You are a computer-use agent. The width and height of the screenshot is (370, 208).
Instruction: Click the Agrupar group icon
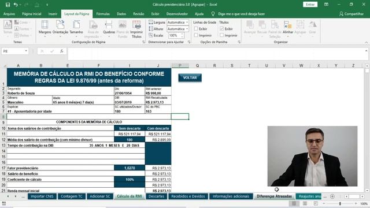[x=300, y=28]
